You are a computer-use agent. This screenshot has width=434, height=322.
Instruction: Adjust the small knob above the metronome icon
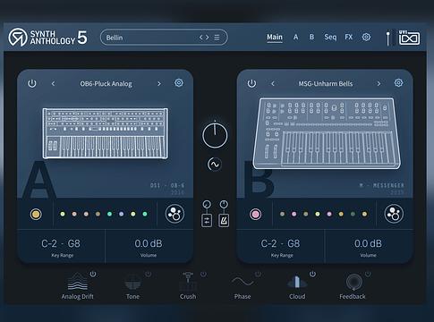point(224,205)
